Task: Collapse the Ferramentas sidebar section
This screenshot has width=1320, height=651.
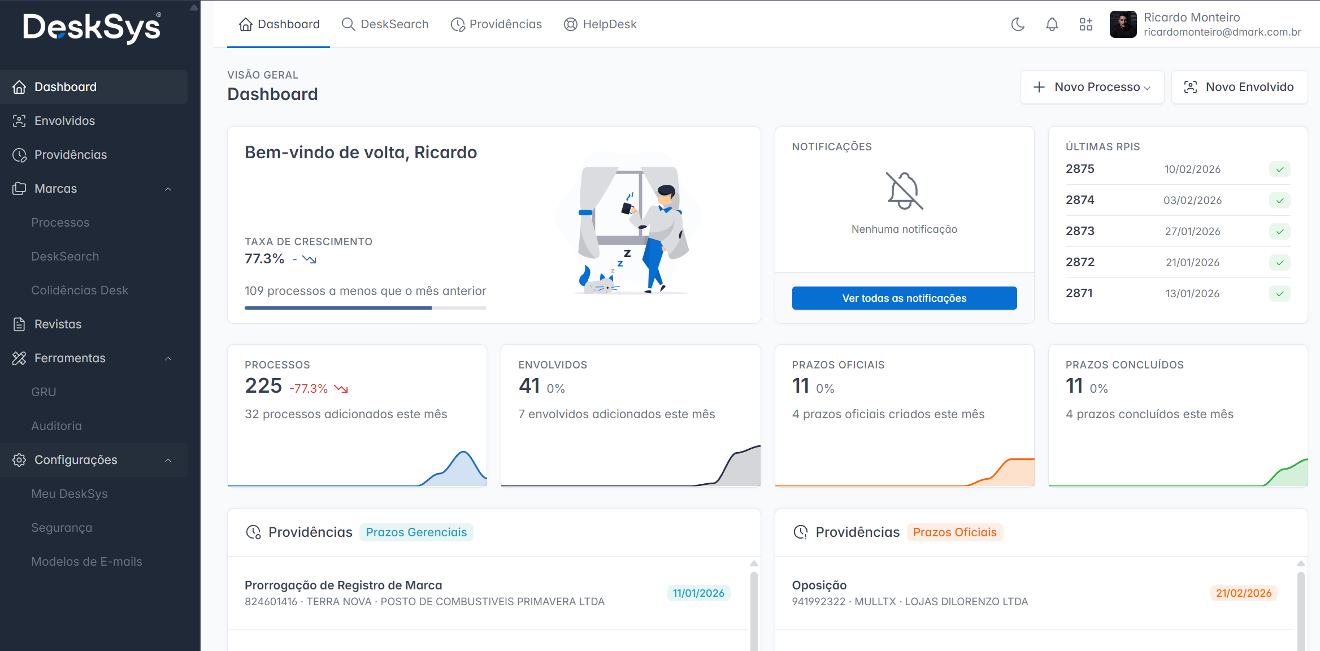Action: pos(168,359)
